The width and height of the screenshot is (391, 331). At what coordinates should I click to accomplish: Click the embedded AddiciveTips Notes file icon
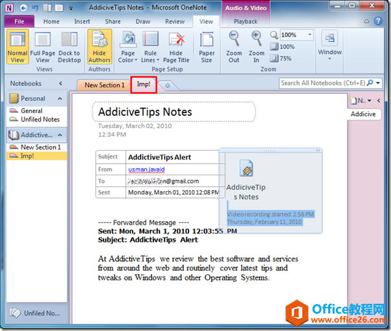(x=246, y=168)
